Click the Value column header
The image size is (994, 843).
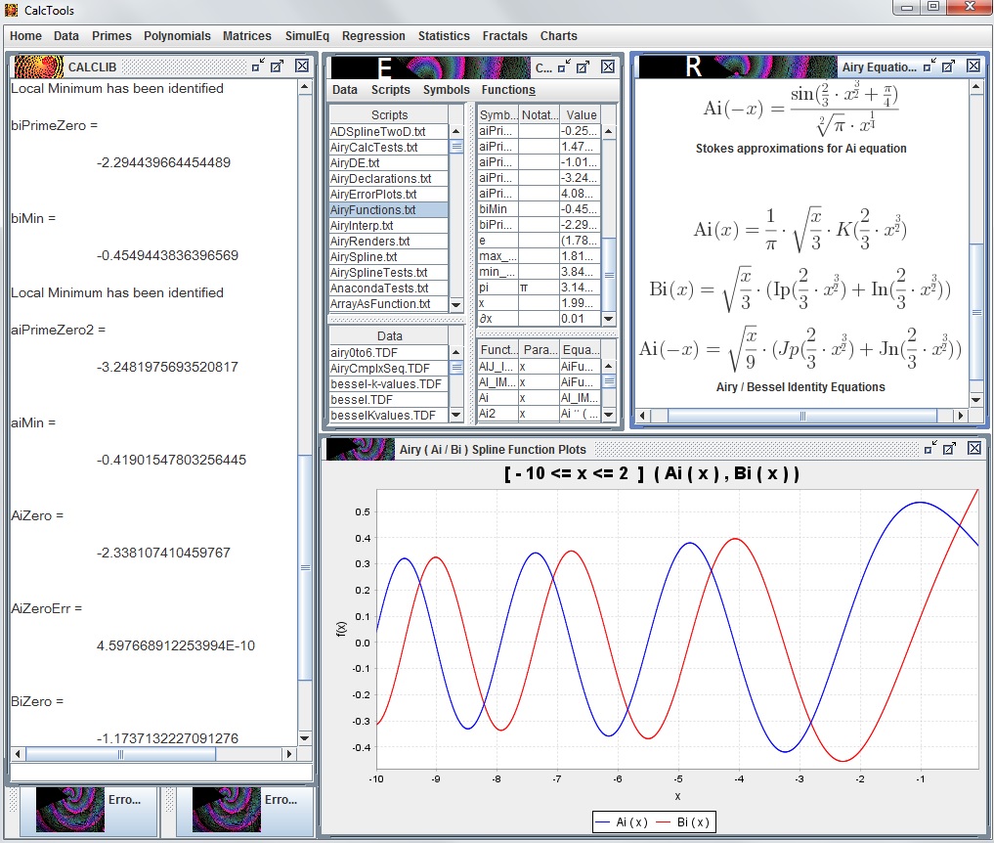pos(581,115)
